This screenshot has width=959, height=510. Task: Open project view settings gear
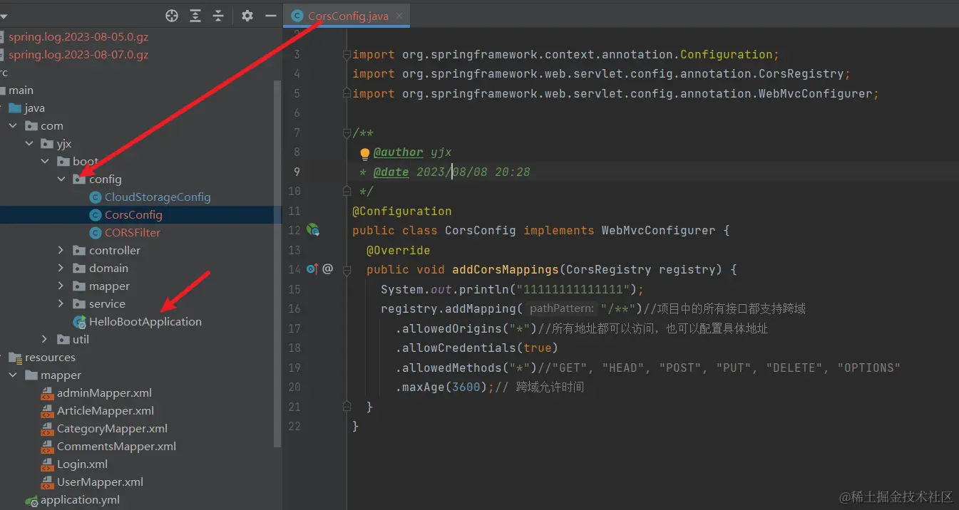(x=247, y=16)
